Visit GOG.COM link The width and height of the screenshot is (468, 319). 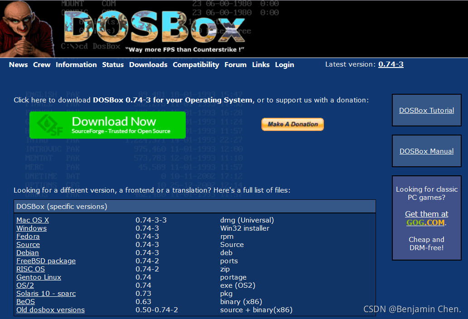pos(425,222)
